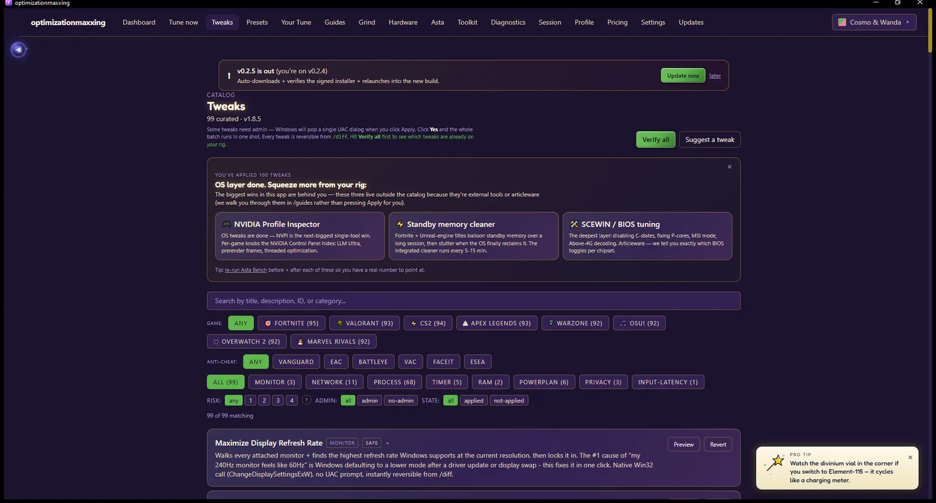This screenshot has height=503, width=936.
Task: Click the tweaks search field
Action: pyautogui.click(x=473, y=301)
